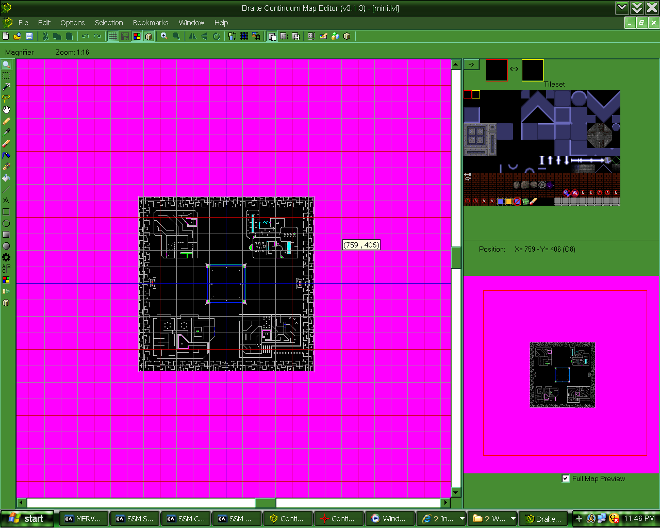Click the Rotate toolbar icon
660x528 pixels.
pos(217,36)
